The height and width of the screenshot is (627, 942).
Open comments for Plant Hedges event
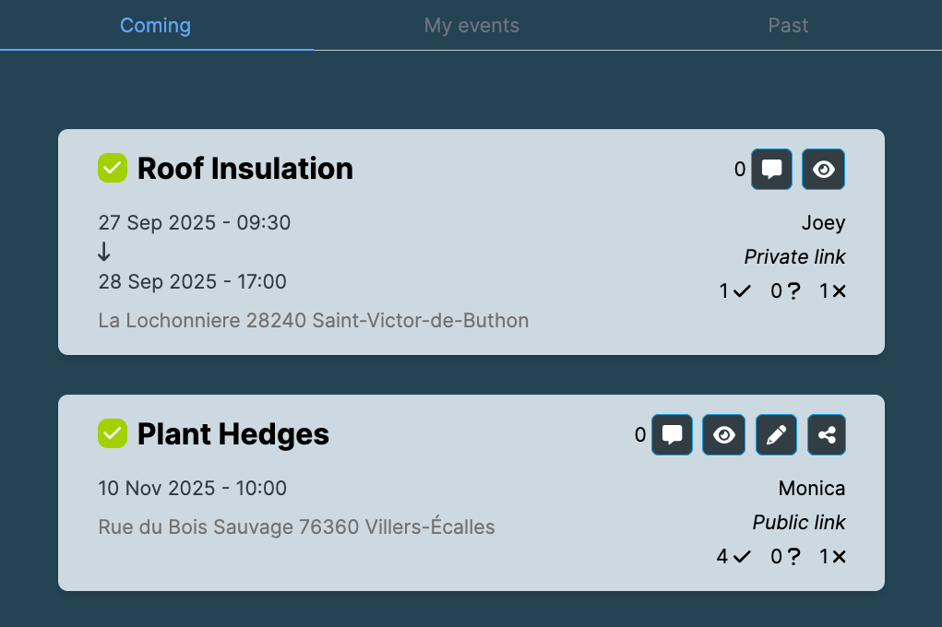(672, 435)
